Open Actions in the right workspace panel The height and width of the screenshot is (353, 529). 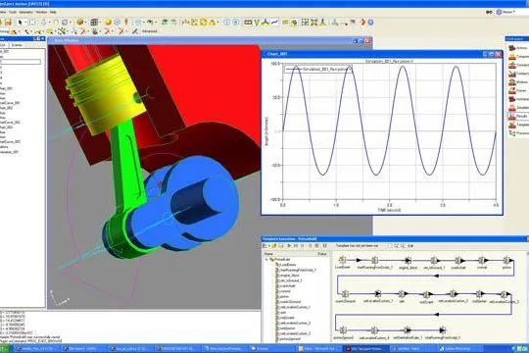[x=518, y=48]
